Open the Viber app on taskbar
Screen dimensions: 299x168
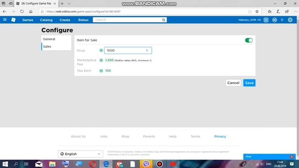pyautogui.click(x=146, y=164)
